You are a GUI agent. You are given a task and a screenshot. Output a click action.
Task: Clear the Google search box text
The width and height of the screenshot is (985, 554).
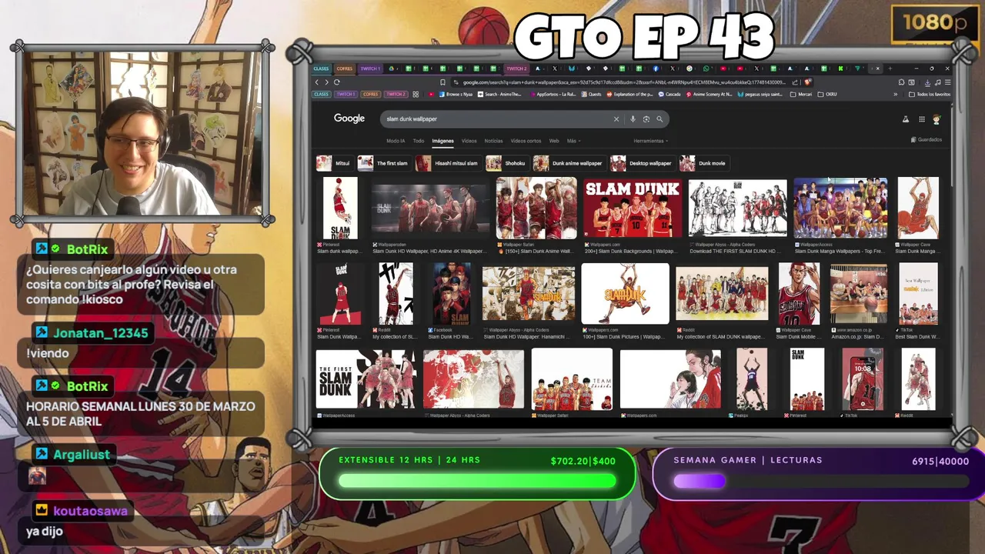click(x=616, y=119)
